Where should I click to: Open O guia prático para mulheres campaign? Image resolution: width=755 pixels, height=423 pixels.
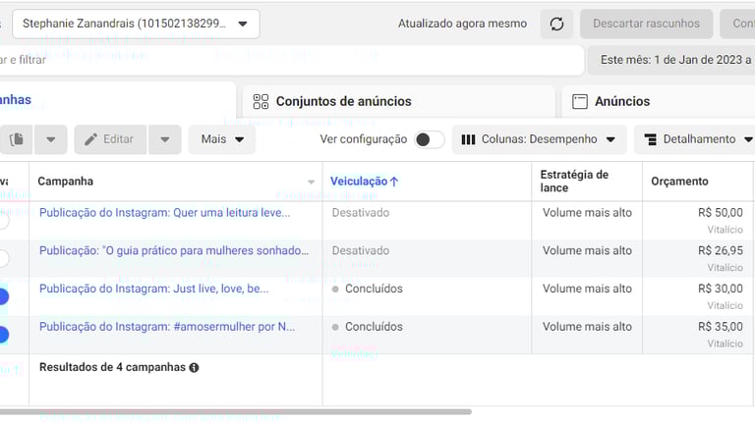coord(174,251)
